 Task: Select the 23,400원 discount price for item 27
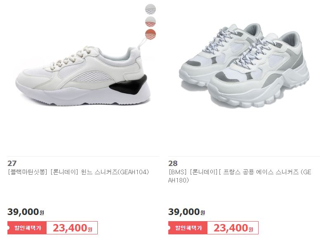(x=72, y=228)
